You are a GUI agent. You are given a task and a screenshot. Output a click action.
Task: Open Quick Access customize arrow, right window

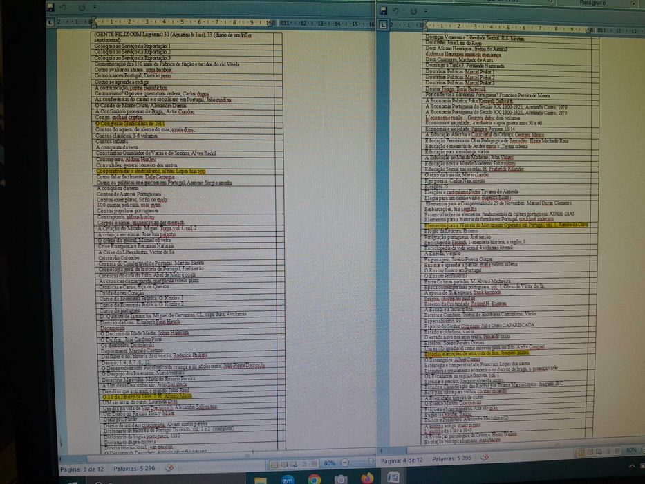click(426, 11)
